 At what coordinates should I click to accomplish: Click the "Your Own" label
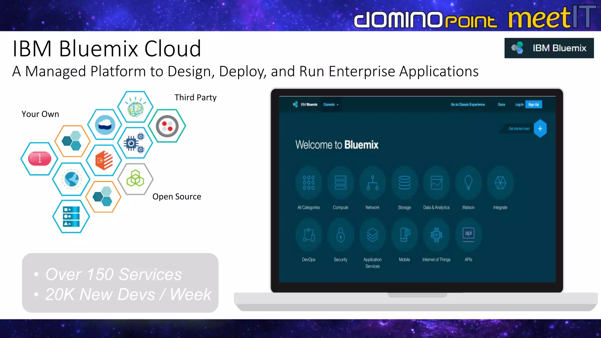coord(40,114)
